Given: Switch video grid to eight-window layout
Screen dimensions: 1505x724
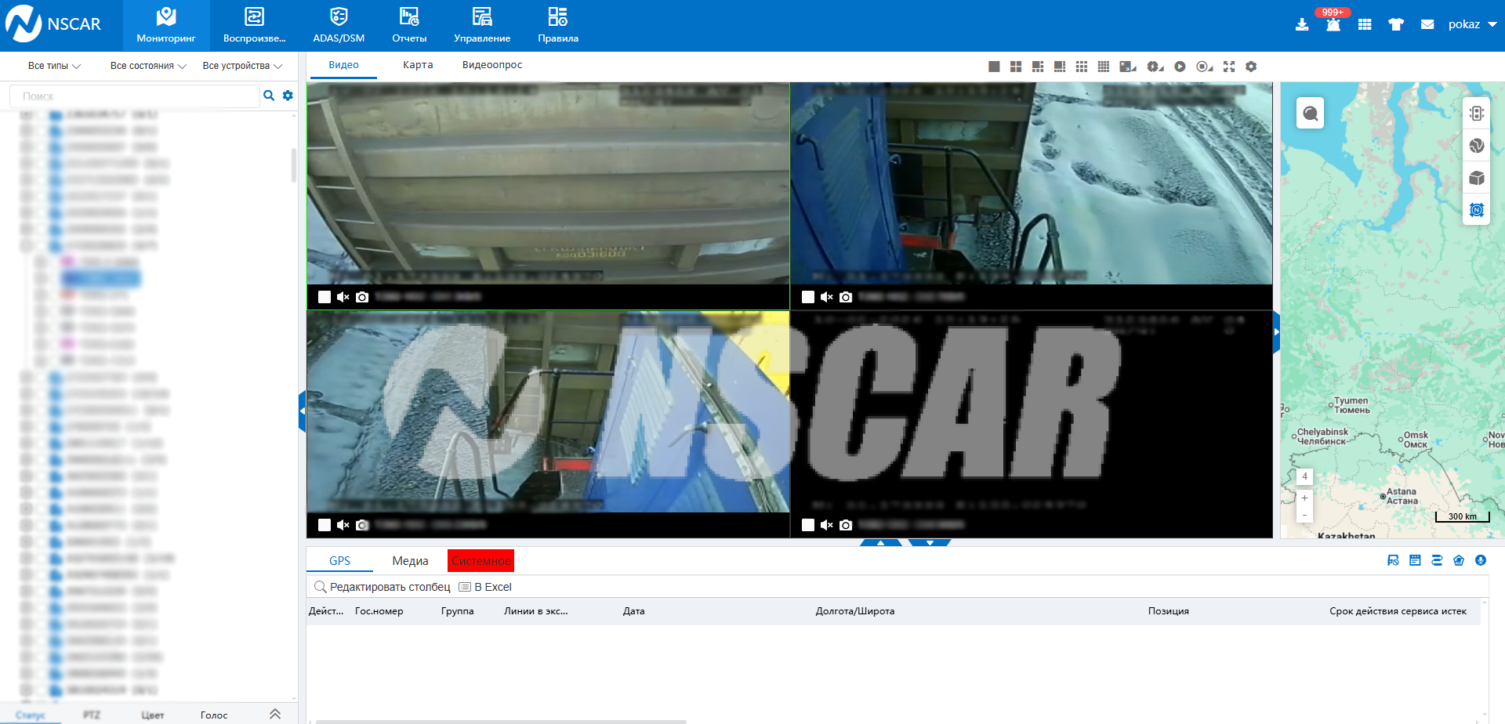Looking at the screenshot, I should pos(1060,67).
